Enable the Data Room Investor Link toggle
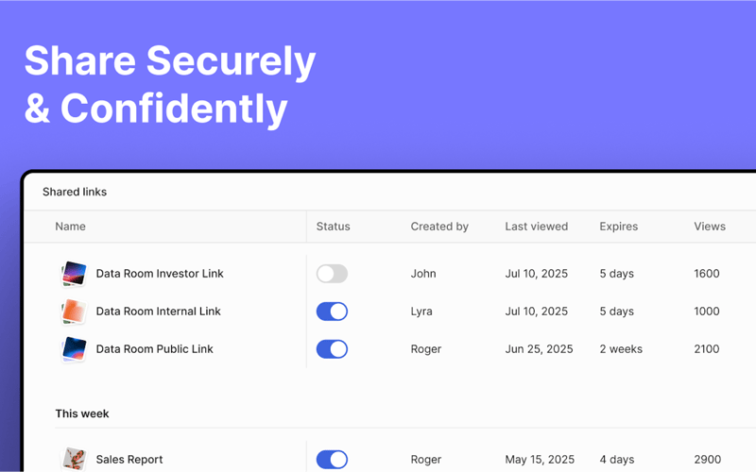Image resolution: width=756 pixels, height=472 pixels. pos(332,274)
